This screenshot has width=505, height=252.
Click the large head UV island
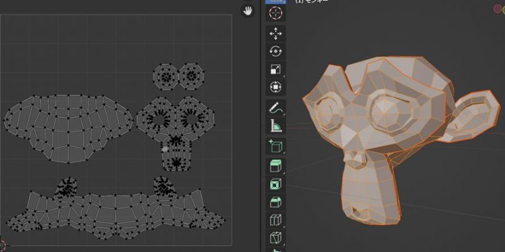tap(68, 128)
